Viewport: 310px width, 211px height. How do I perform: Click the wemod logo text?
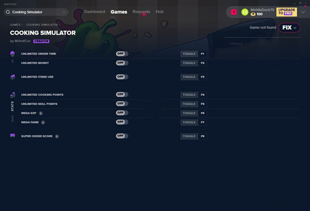[10, 4]
